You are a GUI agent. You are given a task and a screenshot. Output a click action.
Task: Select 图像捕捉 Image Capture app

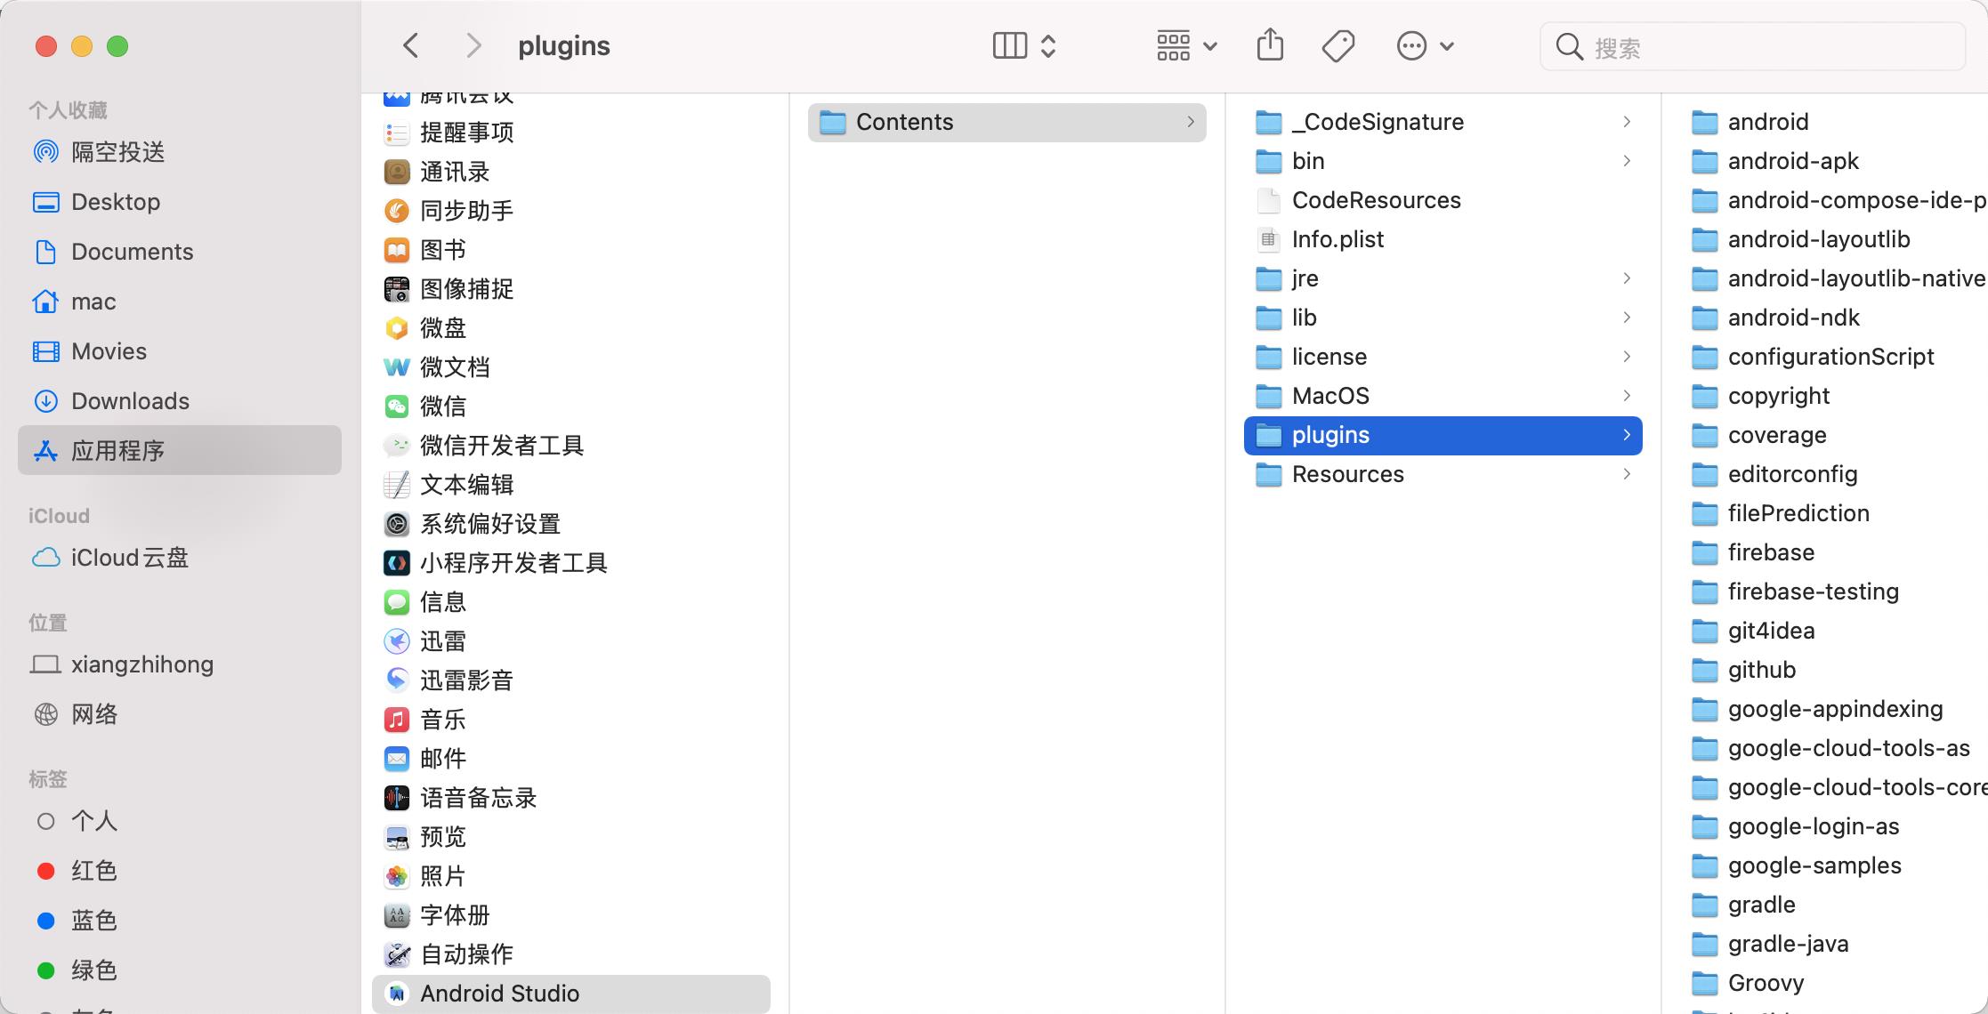(x=571, y=289)
